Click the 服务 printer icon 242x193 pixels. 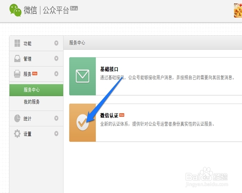pyautogui.click(x=17, y=74)
